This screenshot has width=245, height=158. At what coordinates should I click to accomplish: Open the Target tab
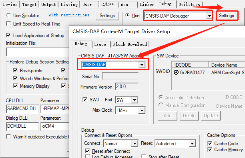29,4
